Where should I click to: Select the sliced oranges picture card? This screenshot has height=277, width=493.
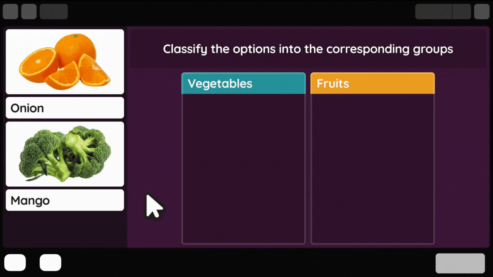(65, 62)
